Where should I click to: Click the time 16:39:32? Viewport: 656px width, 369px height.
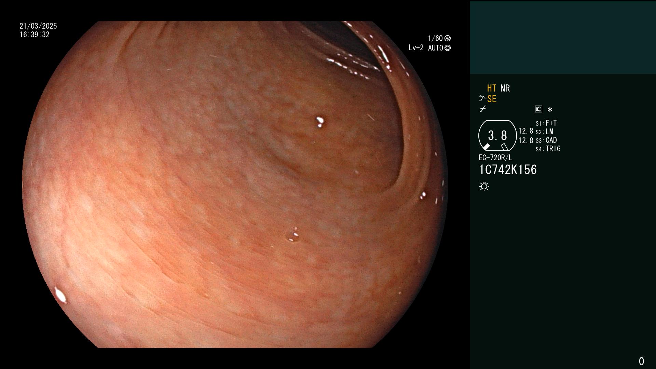35,35
